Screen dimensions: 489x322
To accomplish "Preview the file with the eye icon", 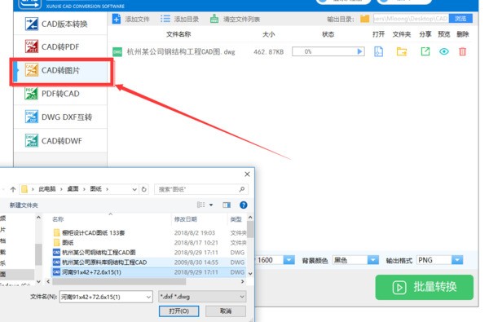I will pyautogui.click(x=444, y=51).
